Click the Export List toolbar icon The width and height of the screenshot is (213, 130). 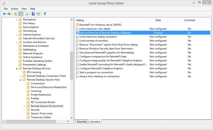coord(27,14)
